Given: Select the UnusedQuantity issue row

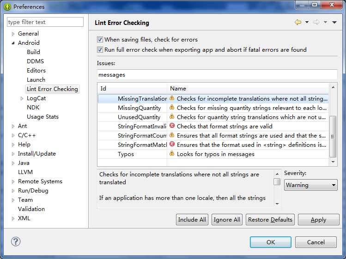Looking at the screenshot, I should click(213, 117).
